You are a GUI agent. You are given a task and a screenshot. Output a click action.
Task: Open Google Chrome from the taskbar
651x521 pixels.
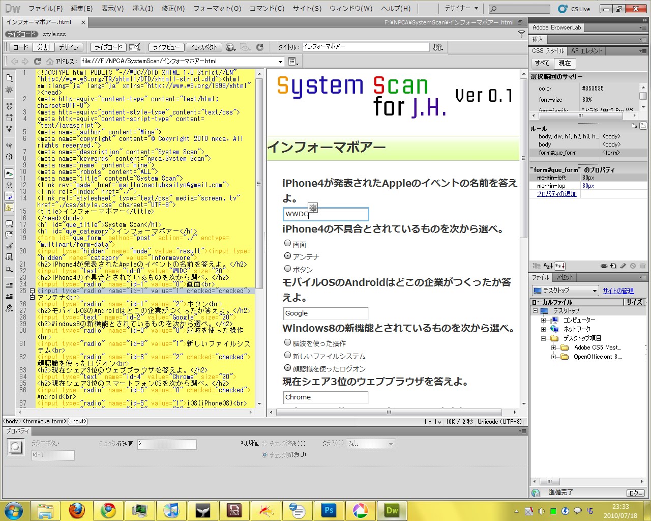click(108, 510)
